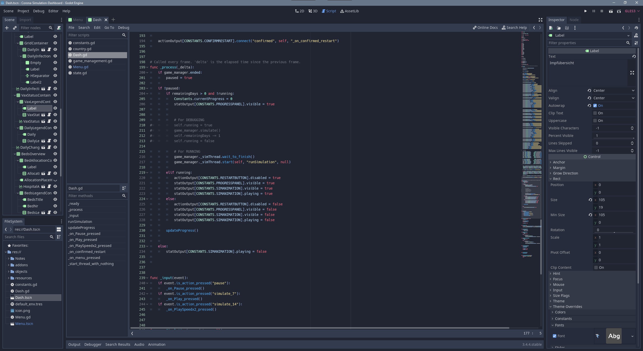Toggle FileSystem split view mode
This screenshot has height=351, width=643.
59,229
